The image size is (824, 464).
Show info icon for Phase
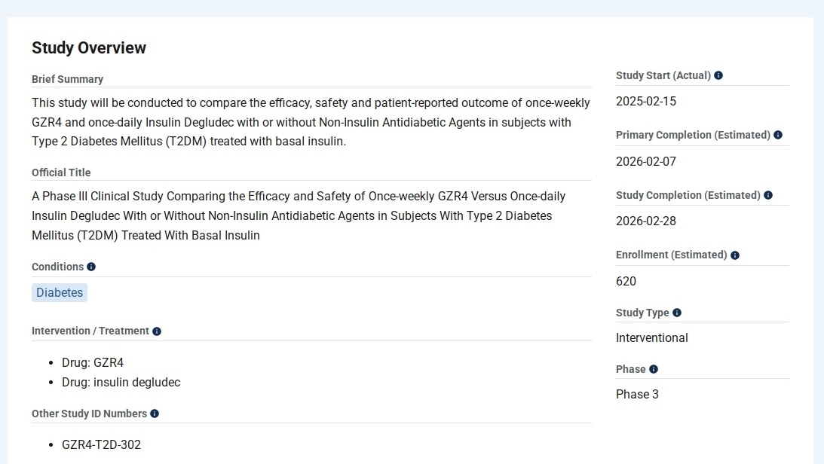click(x=654, y=369)
